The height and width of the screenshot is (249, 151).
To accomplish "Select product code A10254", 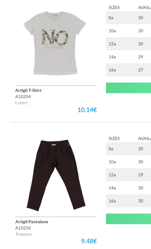I will click(23, 97).
